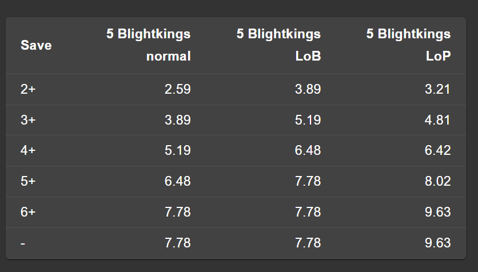This screenshot has height=272, width=478.
Task: Select the 2+ save row label
Action: (x=27, y=89)
